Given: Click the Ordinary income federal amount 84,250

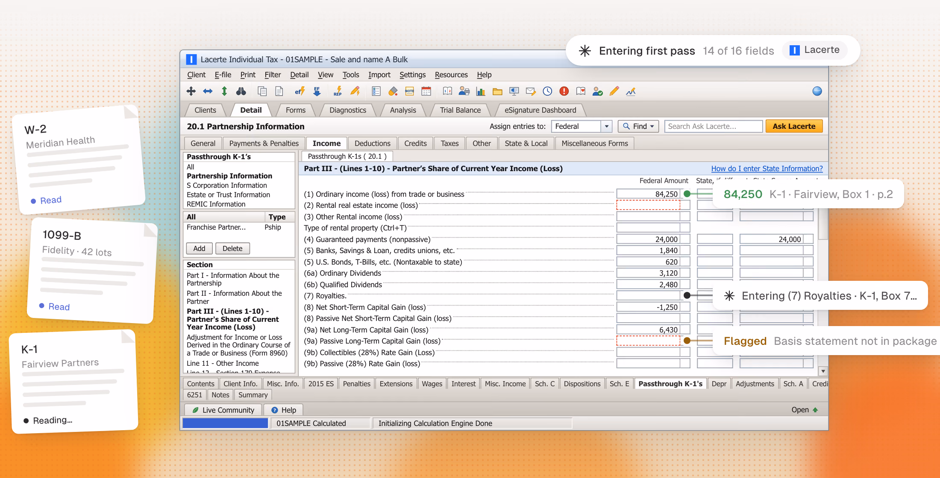Looking at the screenshot, I should tap(648, 194).
